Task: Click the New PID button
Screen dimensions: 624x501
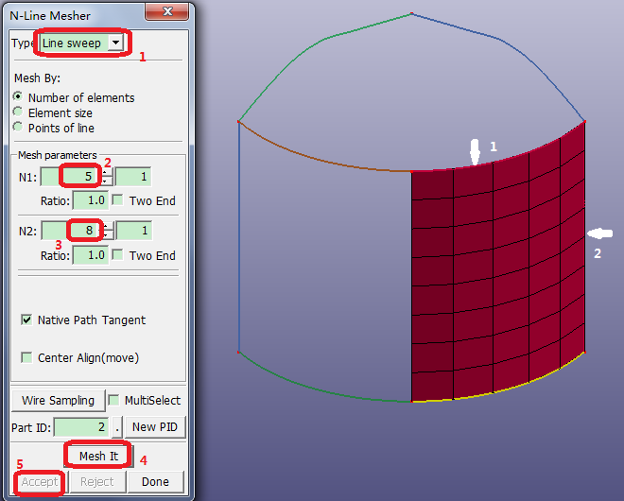Action: tap(156, 427)
